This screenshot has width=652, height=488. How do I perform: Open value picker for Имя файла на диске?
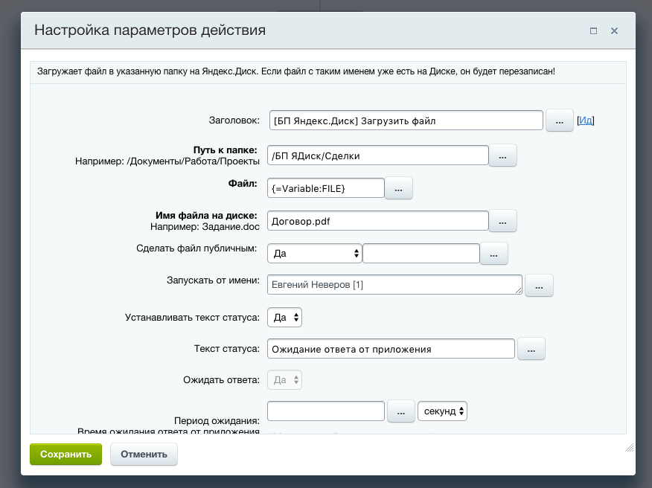[x=502, y=221]
